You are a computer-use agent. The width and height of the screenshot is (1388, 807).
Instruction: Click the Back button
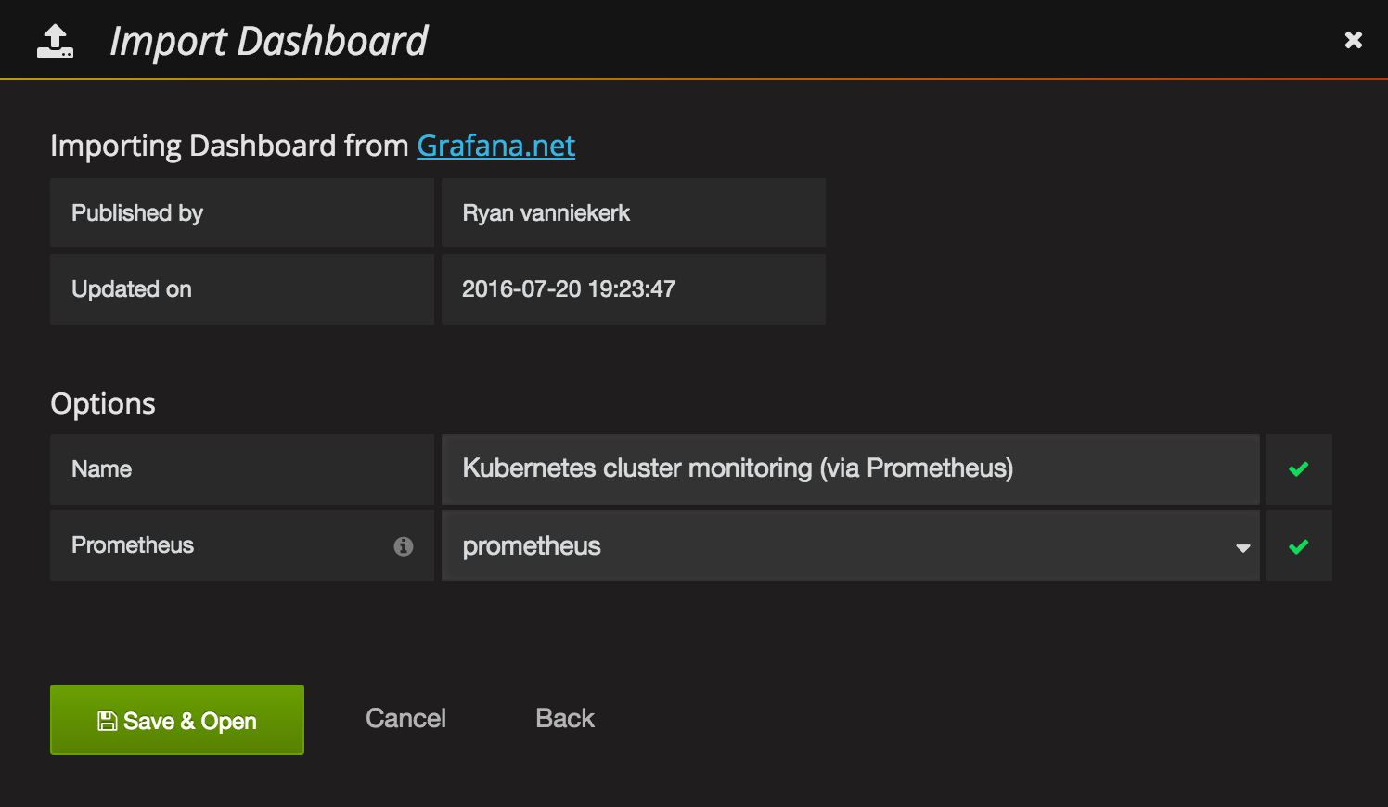pos(564,718)
